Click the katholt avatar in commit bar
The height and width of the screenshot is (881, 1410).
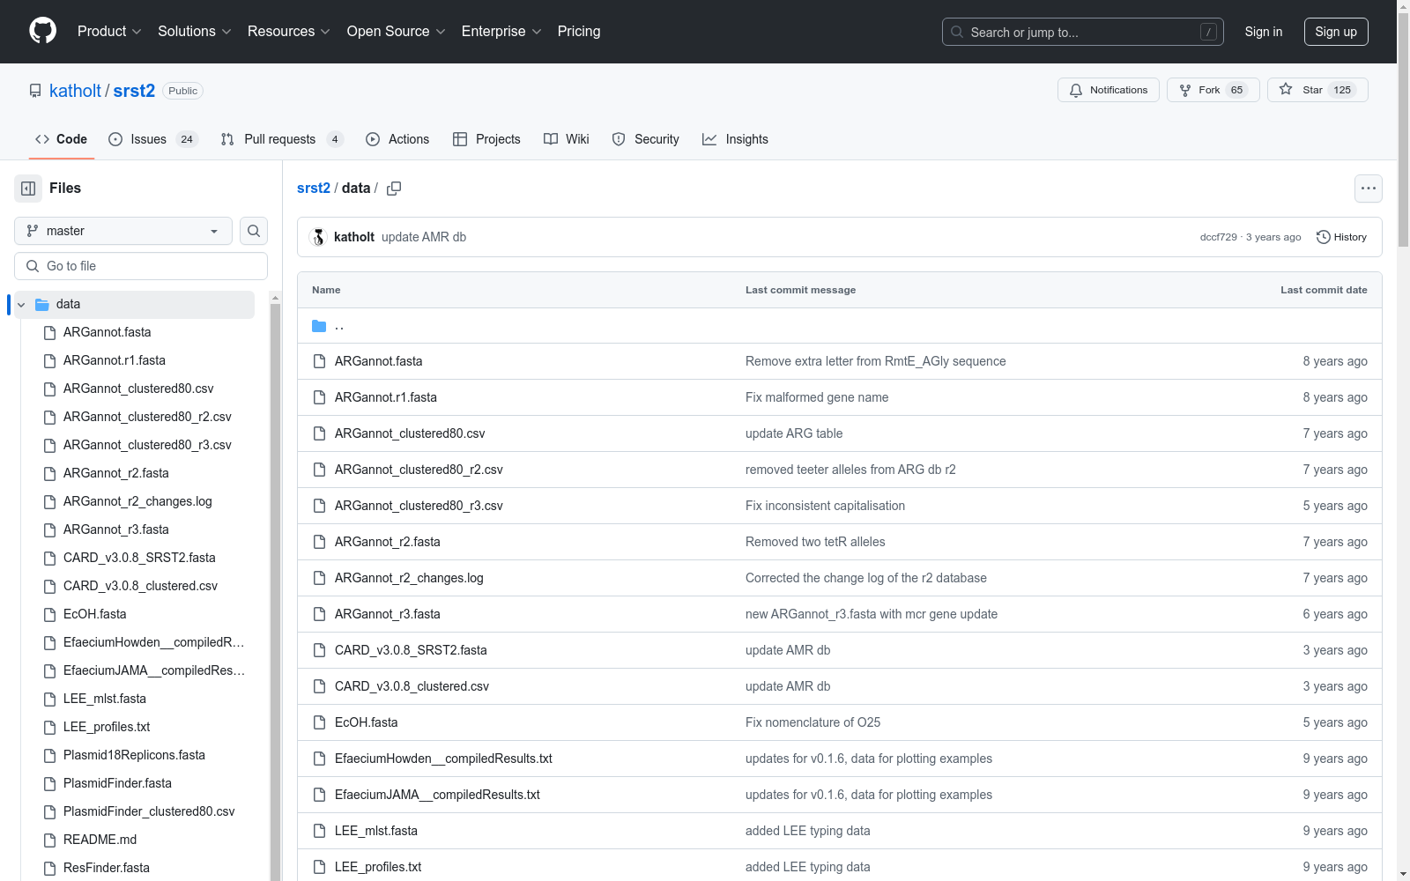(319, 237)
